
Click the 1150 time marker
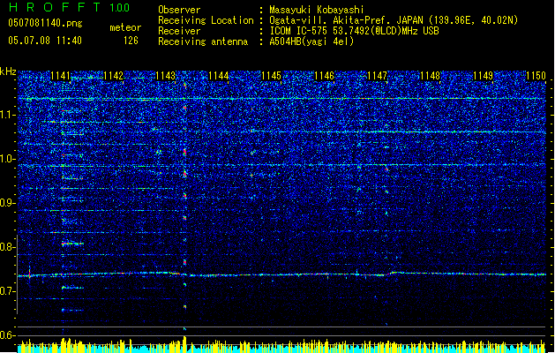tap(536, 76)
